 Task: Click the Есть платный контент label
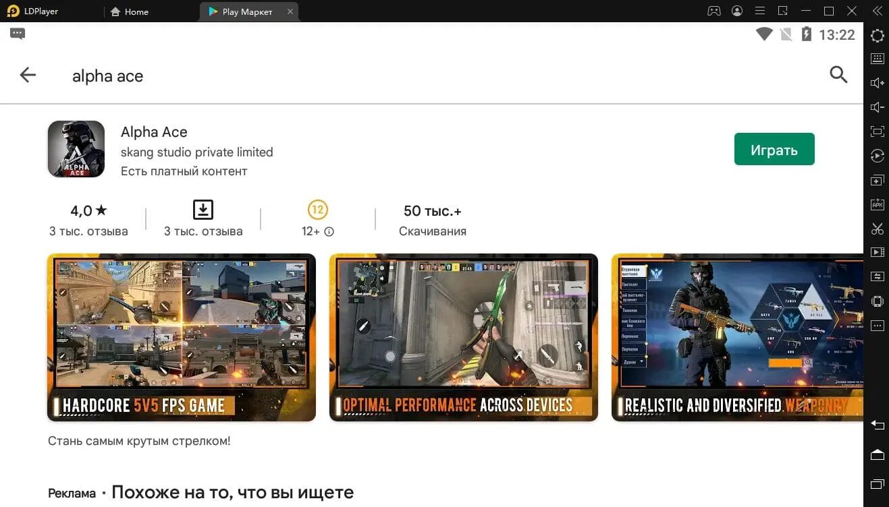click(x=184, y=171)
